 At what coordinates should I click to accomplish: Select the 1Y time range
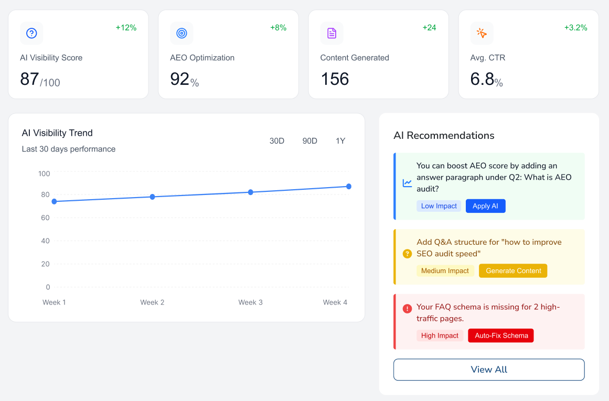coord(340,141)
